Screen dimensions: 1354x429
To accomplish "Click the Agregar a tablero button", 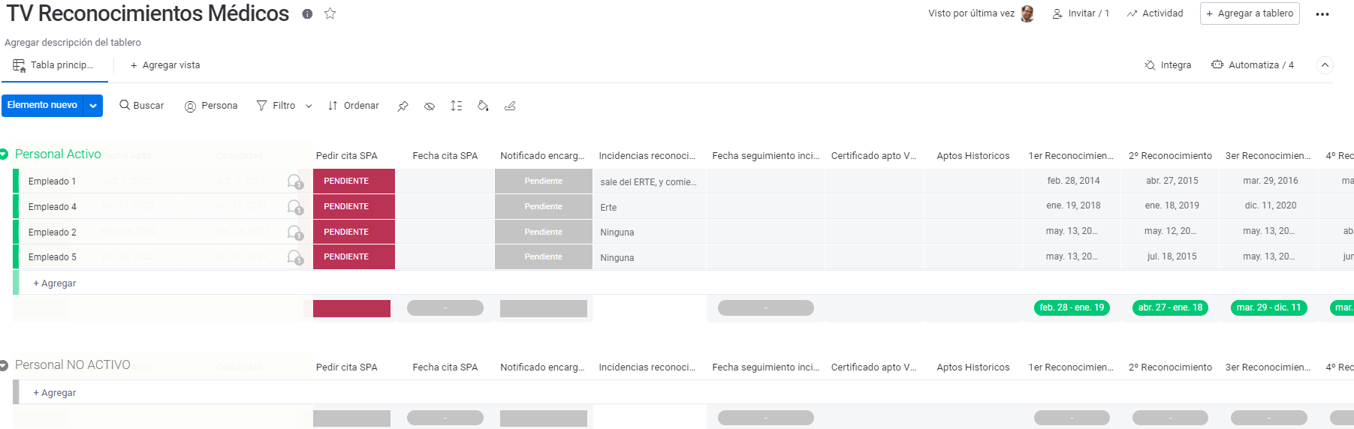I will pyautogui.click(x=1249, y=13).
